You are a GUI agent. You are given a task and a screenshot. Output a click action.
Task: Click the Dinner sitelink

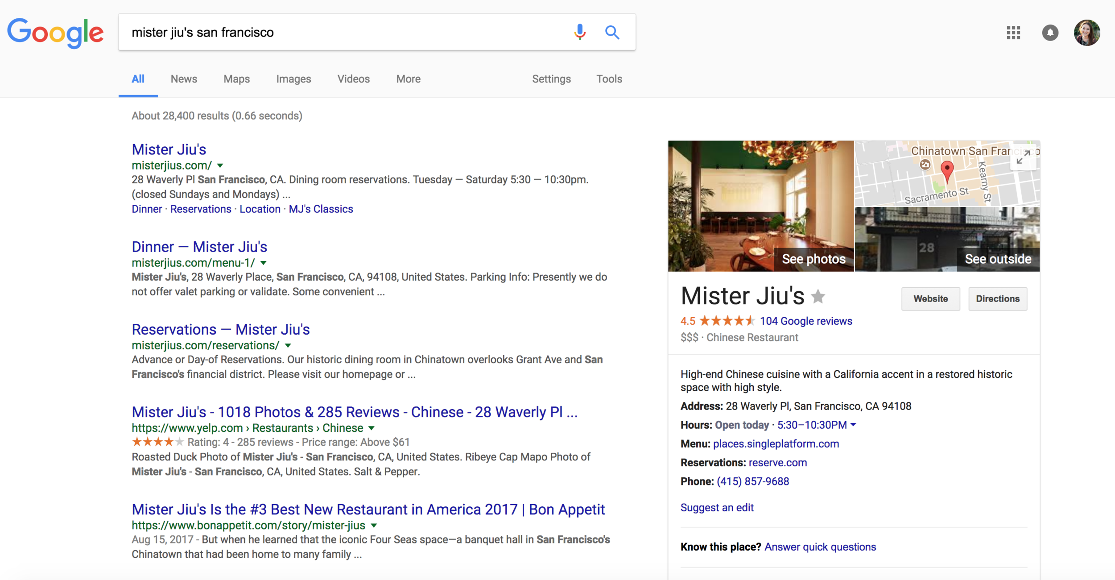tap(147, 209)
